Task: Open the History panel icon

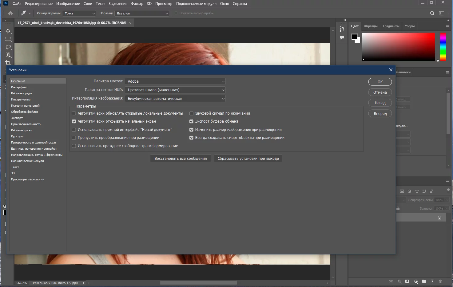Action: pos(342,29)
